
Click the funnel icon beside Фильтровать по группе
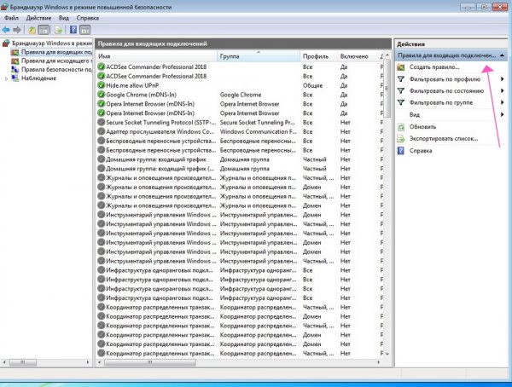(x=401, y=102)
